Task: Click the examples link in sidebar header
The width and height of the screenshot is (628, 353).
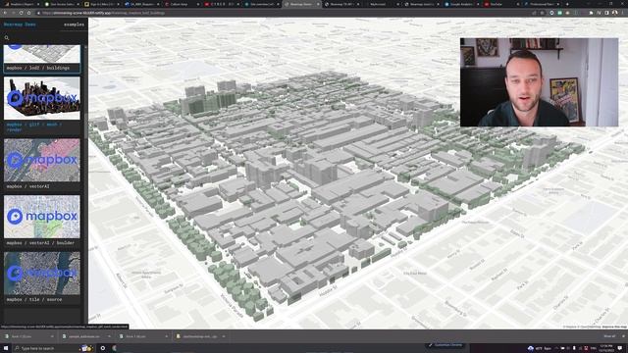Action: [75, 25]
